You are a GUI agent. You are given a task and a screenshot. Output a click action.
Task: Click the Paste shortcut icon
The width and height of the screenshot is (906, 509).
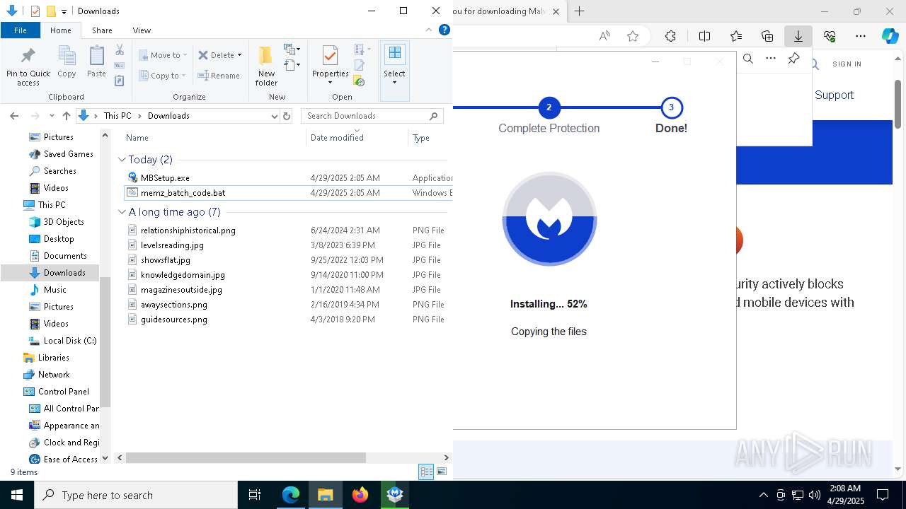click(120, 81)
